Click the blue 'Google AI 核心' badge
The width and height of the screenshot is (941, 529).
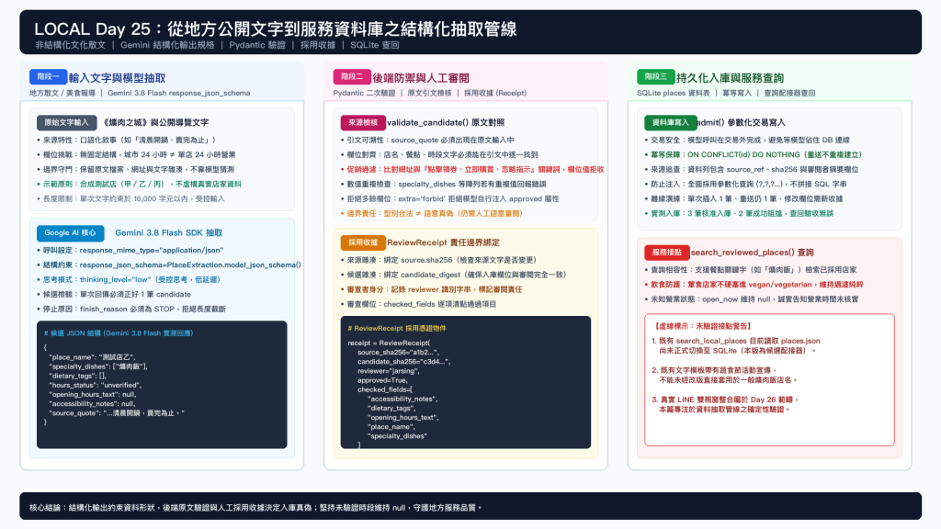click(x=70, y=232)
